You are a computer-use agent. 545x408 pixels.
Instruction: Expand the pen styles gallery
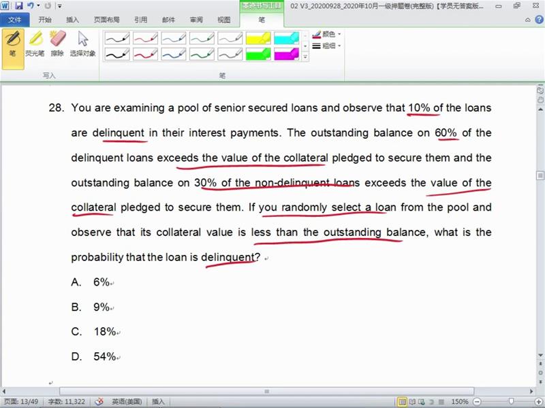[305, 56]
